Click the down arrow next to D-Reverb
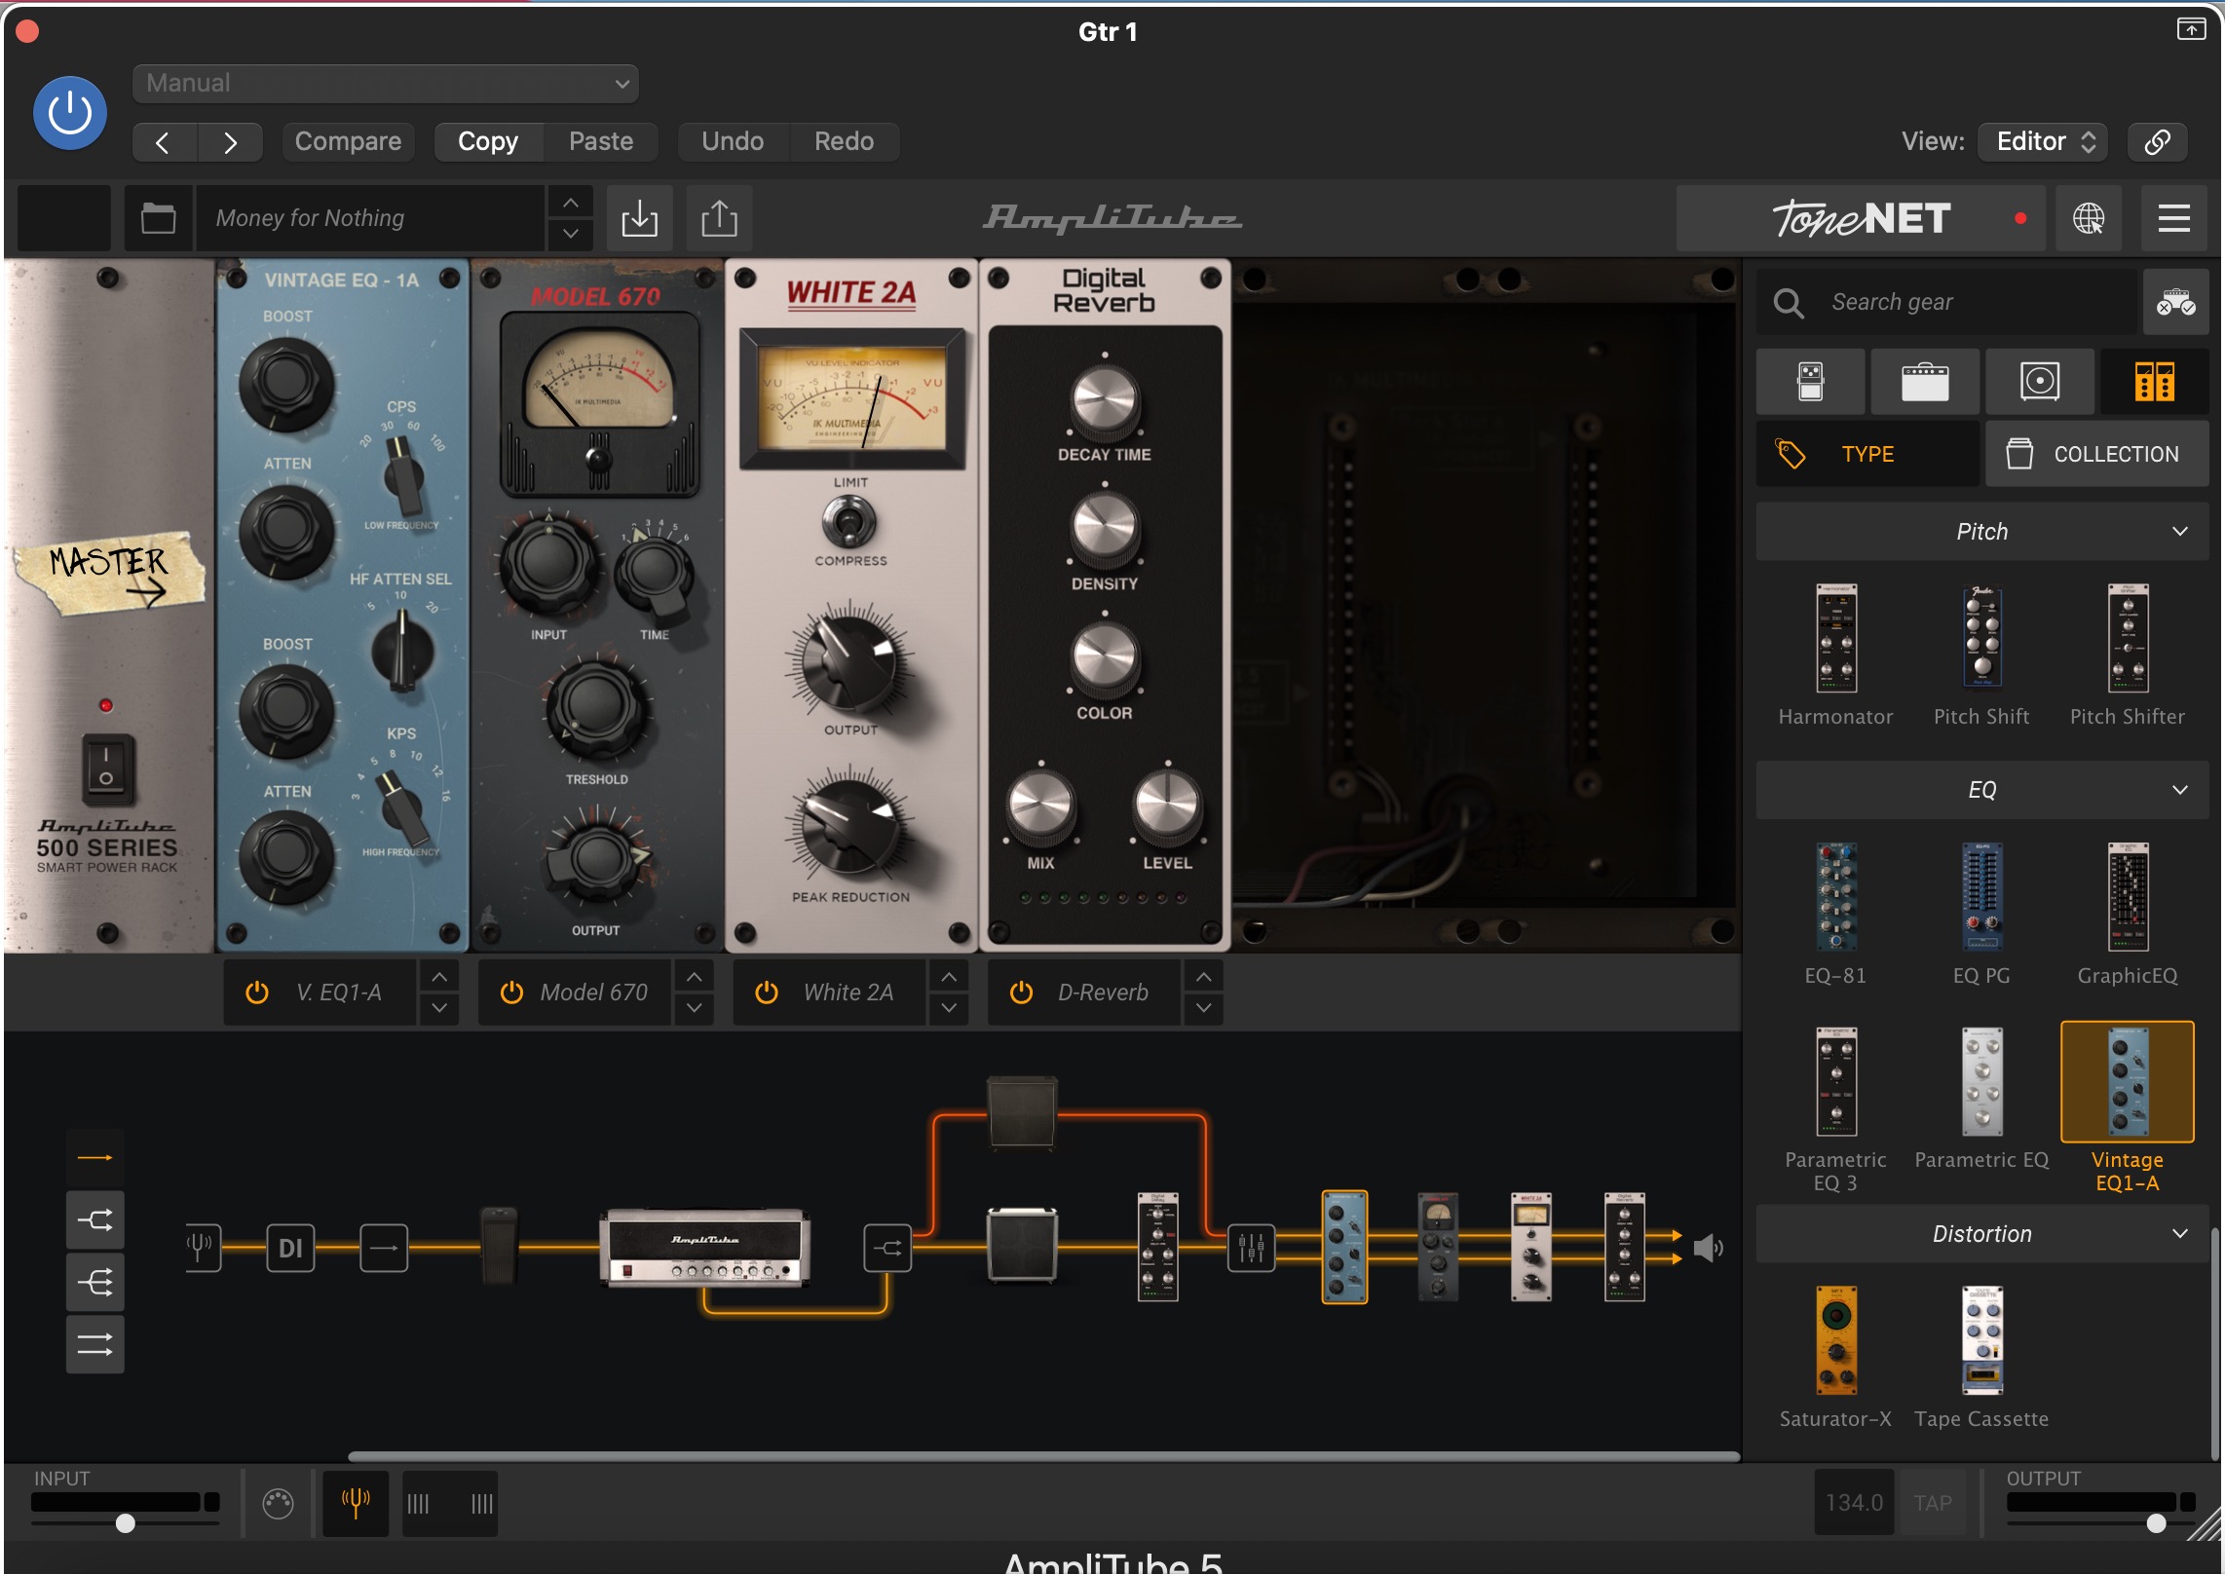The image size is (2225, 1574). coord(1204,1008)
